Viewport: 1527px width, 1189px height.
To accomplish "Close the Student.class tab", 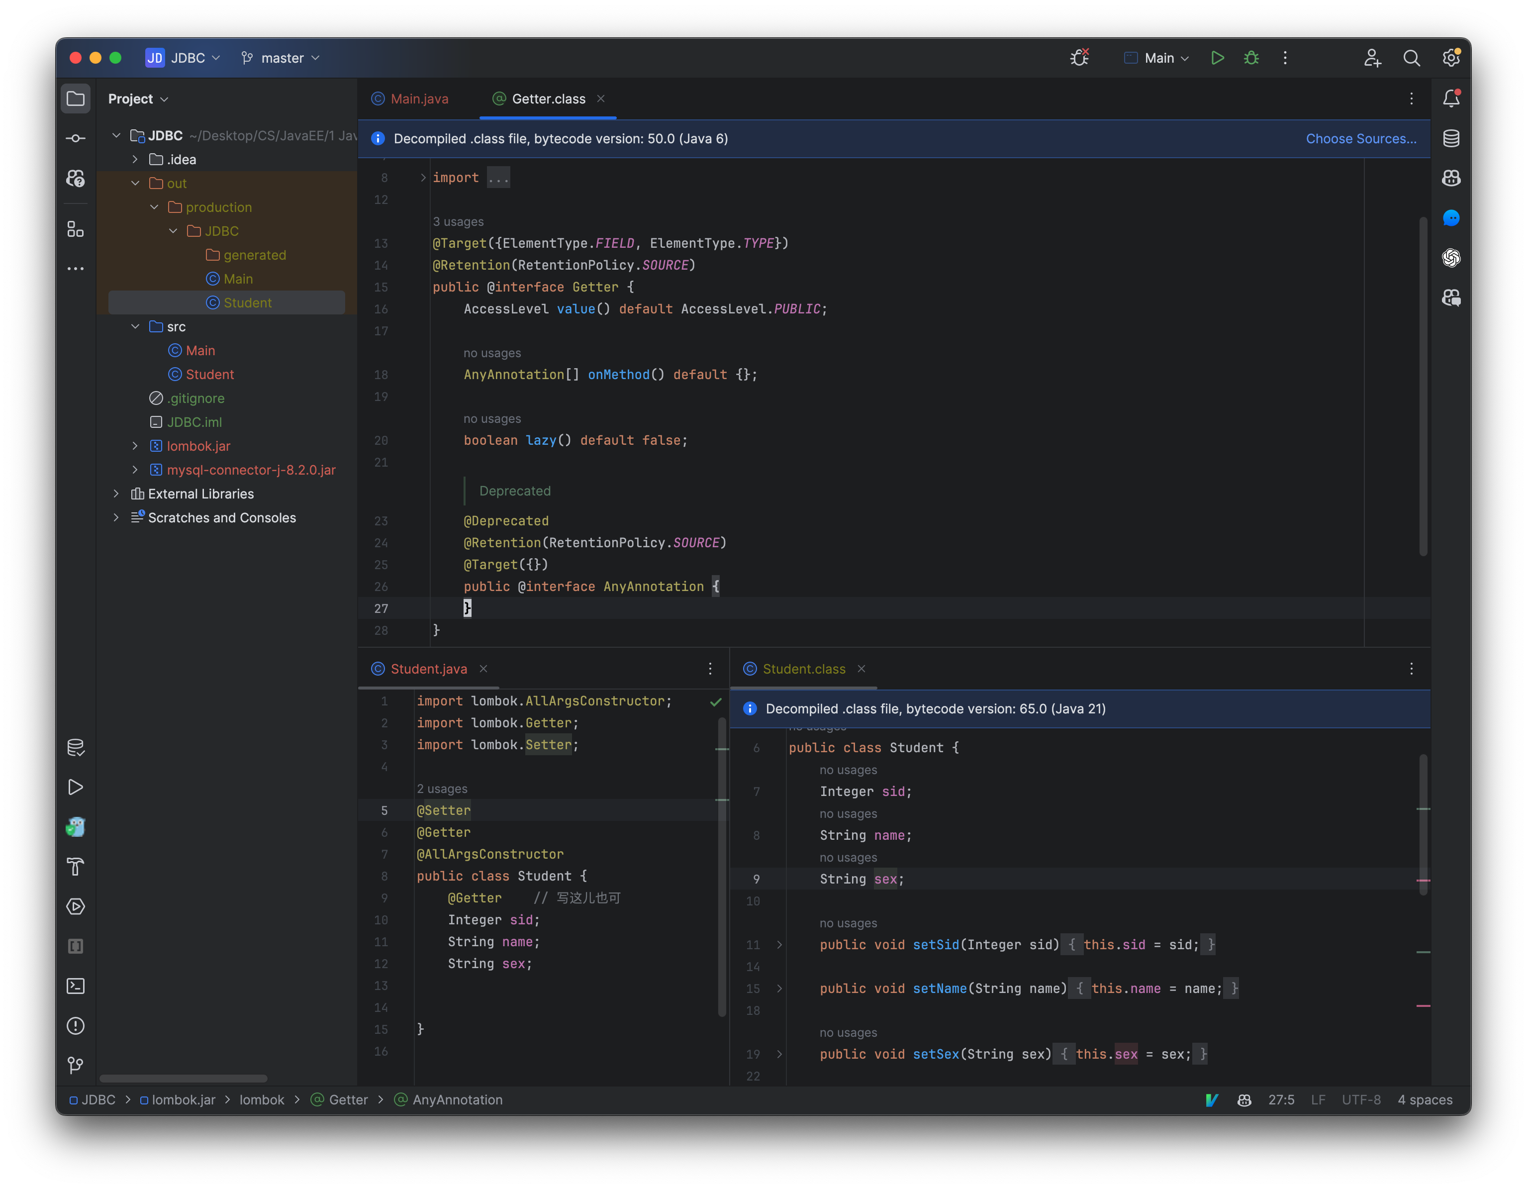I will (861, 669).
